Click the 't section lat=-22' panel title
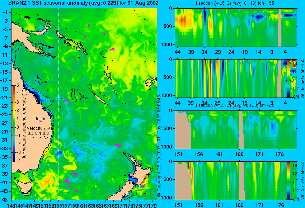This screenshot has width=305, height=208. tap(235, 105)
